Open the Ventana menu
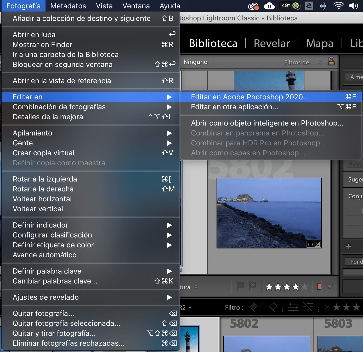The height and width of the screenshot is (352, 363). point(136,6)
